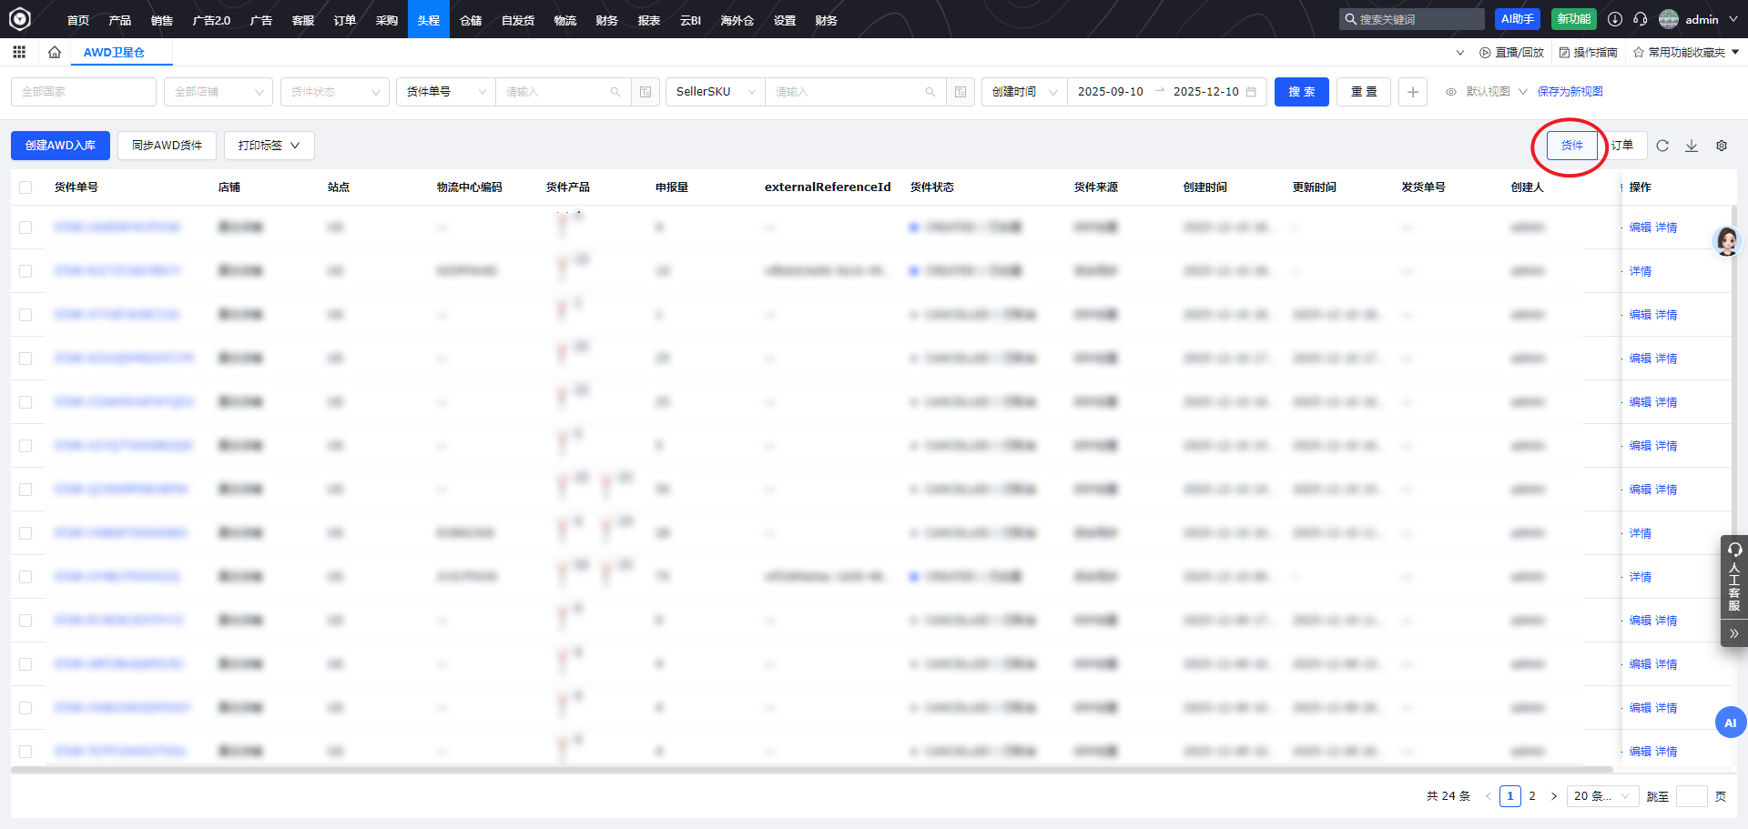Click the download export icon
The image size is (1748, 829).
click(1692, 146)
